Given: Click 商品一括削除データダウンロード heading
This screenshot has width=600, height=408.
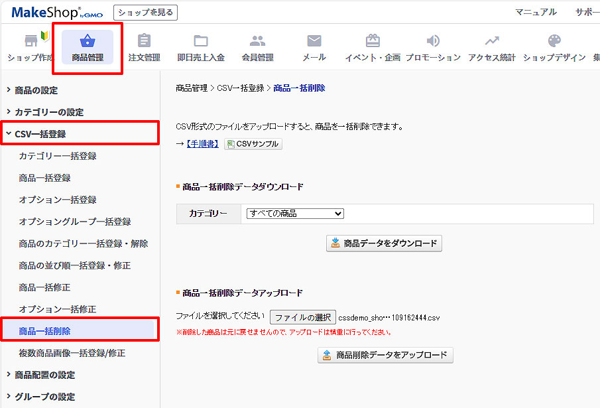Looking at the screenshot, I should pyautogui.click(x=243, y=187).
